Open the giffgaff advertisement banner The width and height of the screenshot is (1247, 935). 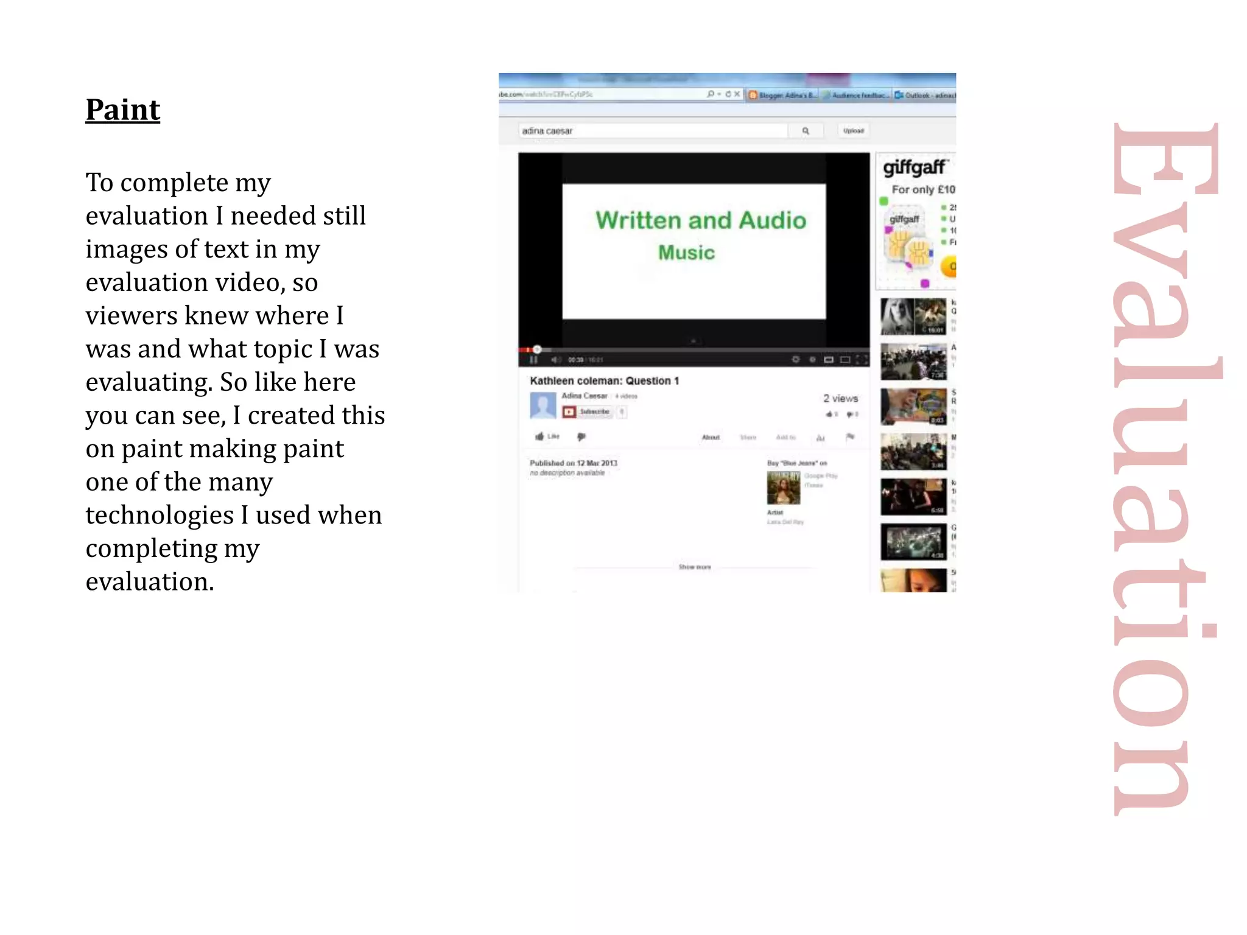point(916,220)
